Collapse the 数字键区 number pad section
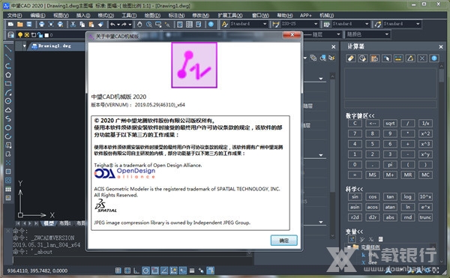Screen dimensions: 450x278 pos(360,116)
